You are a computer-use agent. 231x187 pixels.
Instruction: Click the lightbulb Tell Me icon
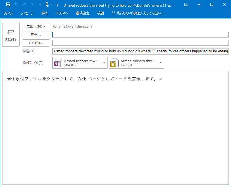pos(113,13)
